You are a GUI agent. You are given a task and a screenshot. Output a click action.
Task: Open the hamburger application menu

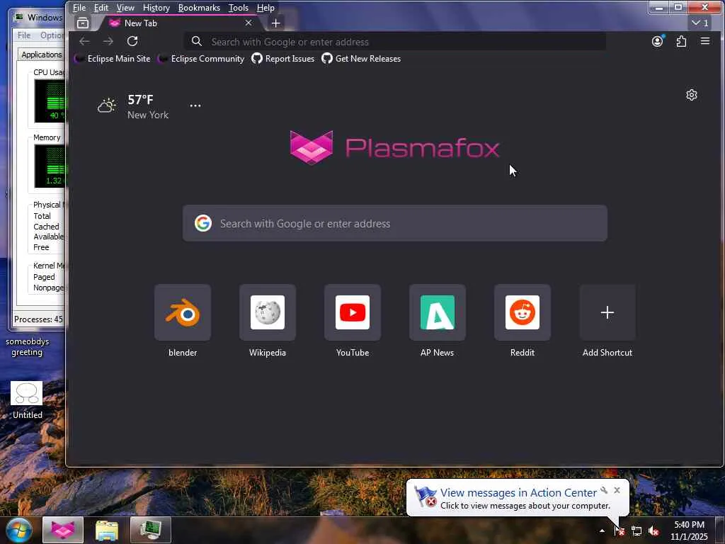705,42
